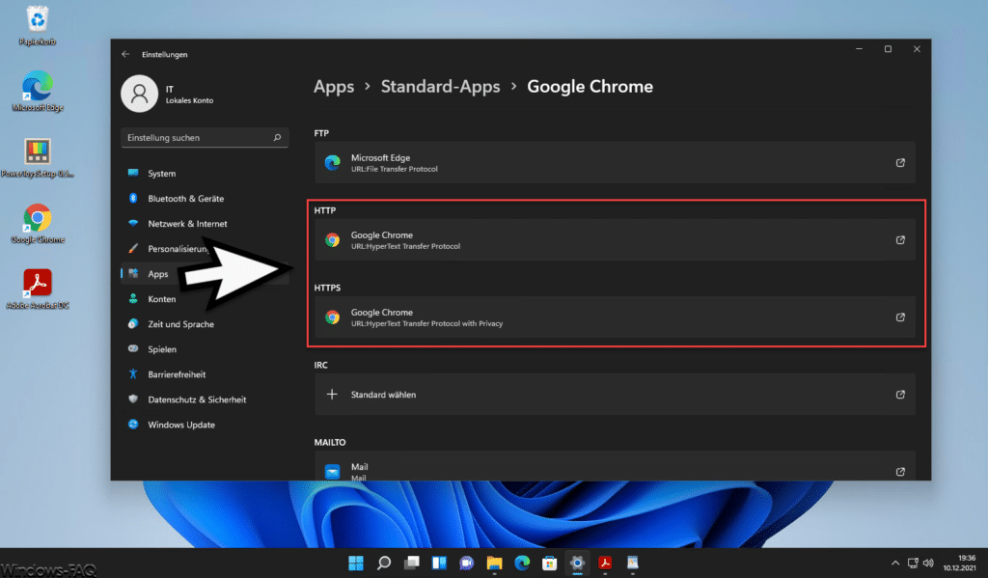This screenshot has width=988, height=578.
Task: Click Mail icon in MAILTO row
Action: click(332, 471)
